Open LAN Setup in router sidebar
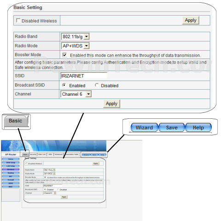Viewport: 221px width, 221px height. (x=11, y=166)
